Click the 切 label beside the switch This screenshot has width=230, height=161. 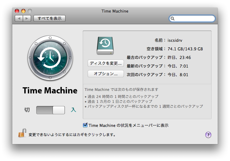27,110
